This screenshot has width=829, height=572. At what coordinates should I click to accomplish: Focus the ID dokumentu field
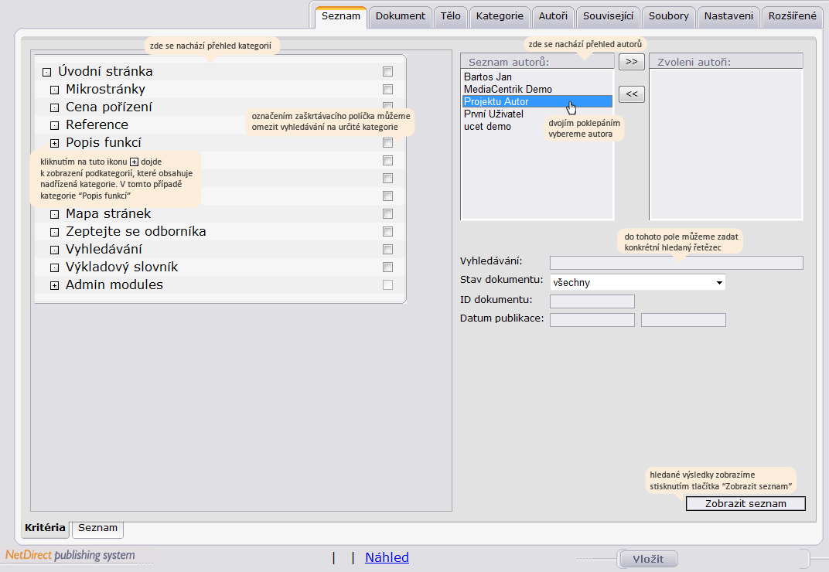click(592, 301)
